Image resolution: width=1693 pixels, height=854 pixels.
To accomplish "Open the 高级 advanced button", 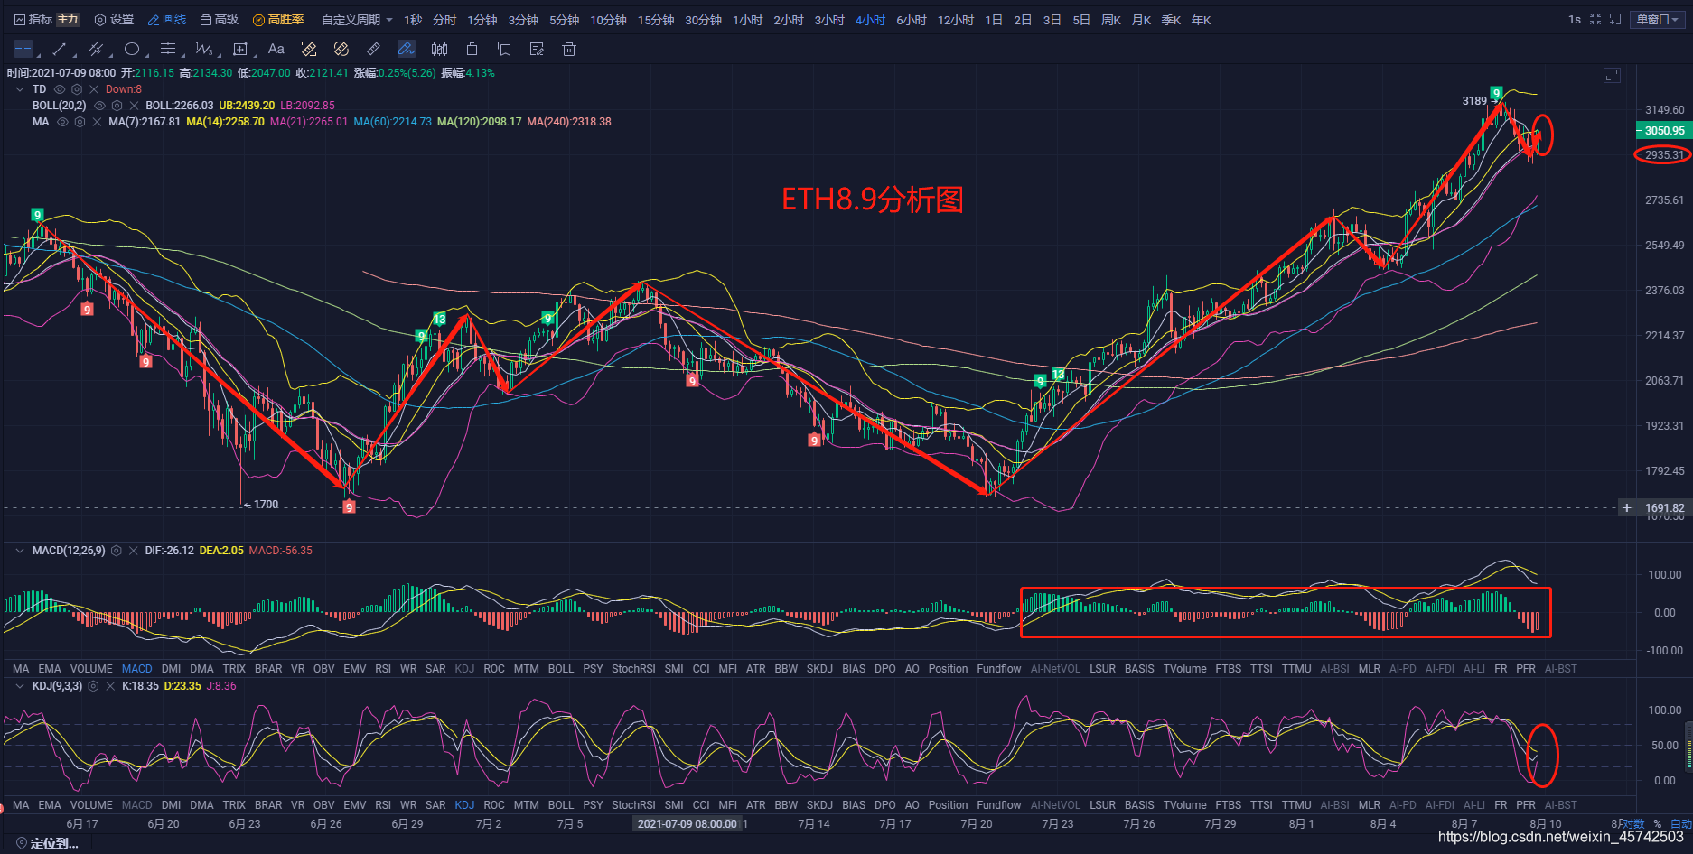I will (220, 20).
